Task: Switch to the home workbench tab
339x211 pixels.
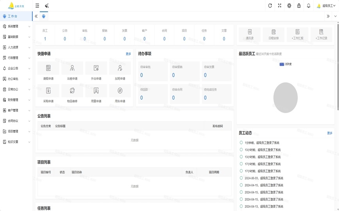Action: [44, 16]
